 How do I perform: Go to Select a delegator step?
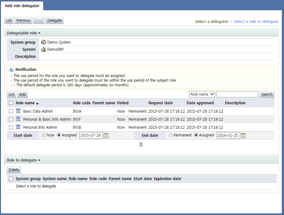211,21
